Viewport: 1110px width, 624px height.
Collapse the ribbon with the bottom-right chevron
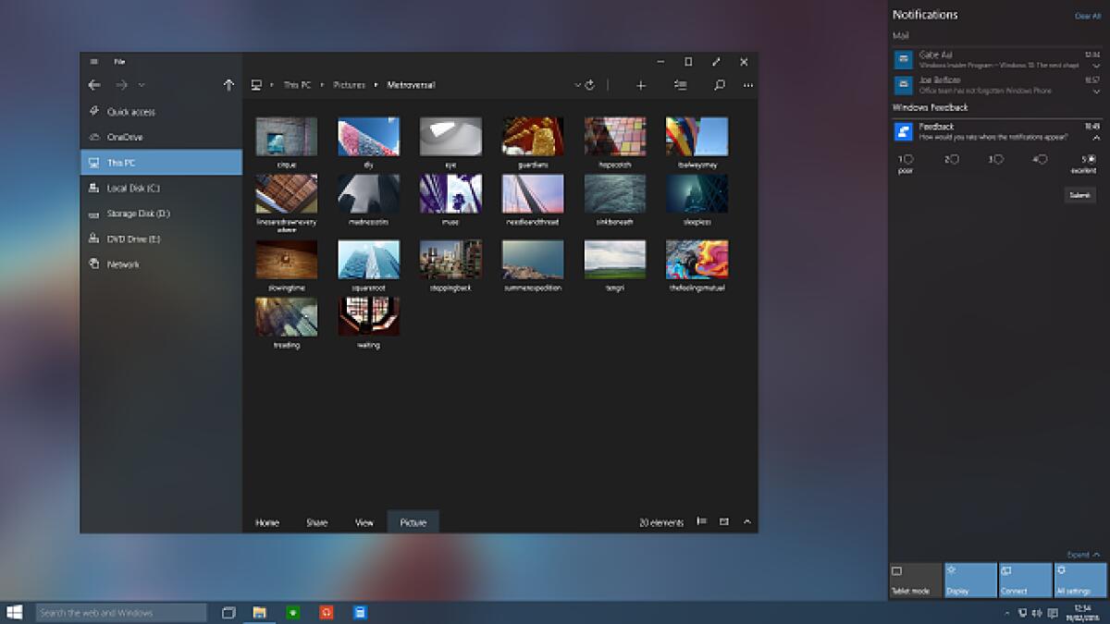click(746, 520)
